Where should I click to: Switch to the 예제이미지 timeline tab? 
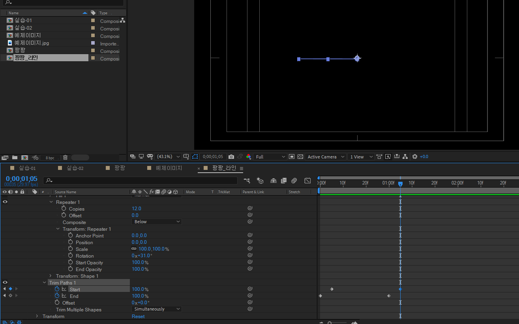169,168
